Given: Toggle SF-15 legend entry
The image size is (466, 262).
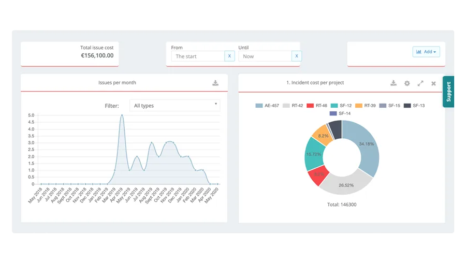Looking at the screenshot, I should [389, 106].
